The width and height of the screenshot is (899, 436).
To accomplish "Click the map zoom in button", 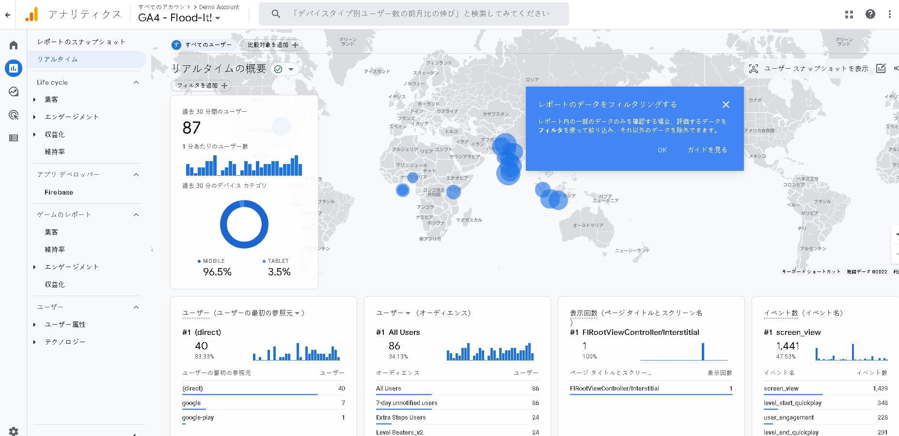I will 896,234.
